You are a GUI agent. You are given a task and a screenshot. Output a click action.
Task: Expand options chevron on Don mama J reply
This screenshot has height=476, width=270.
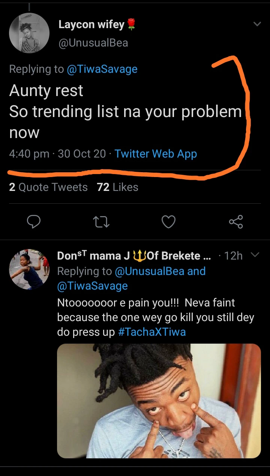pos(255,255)
